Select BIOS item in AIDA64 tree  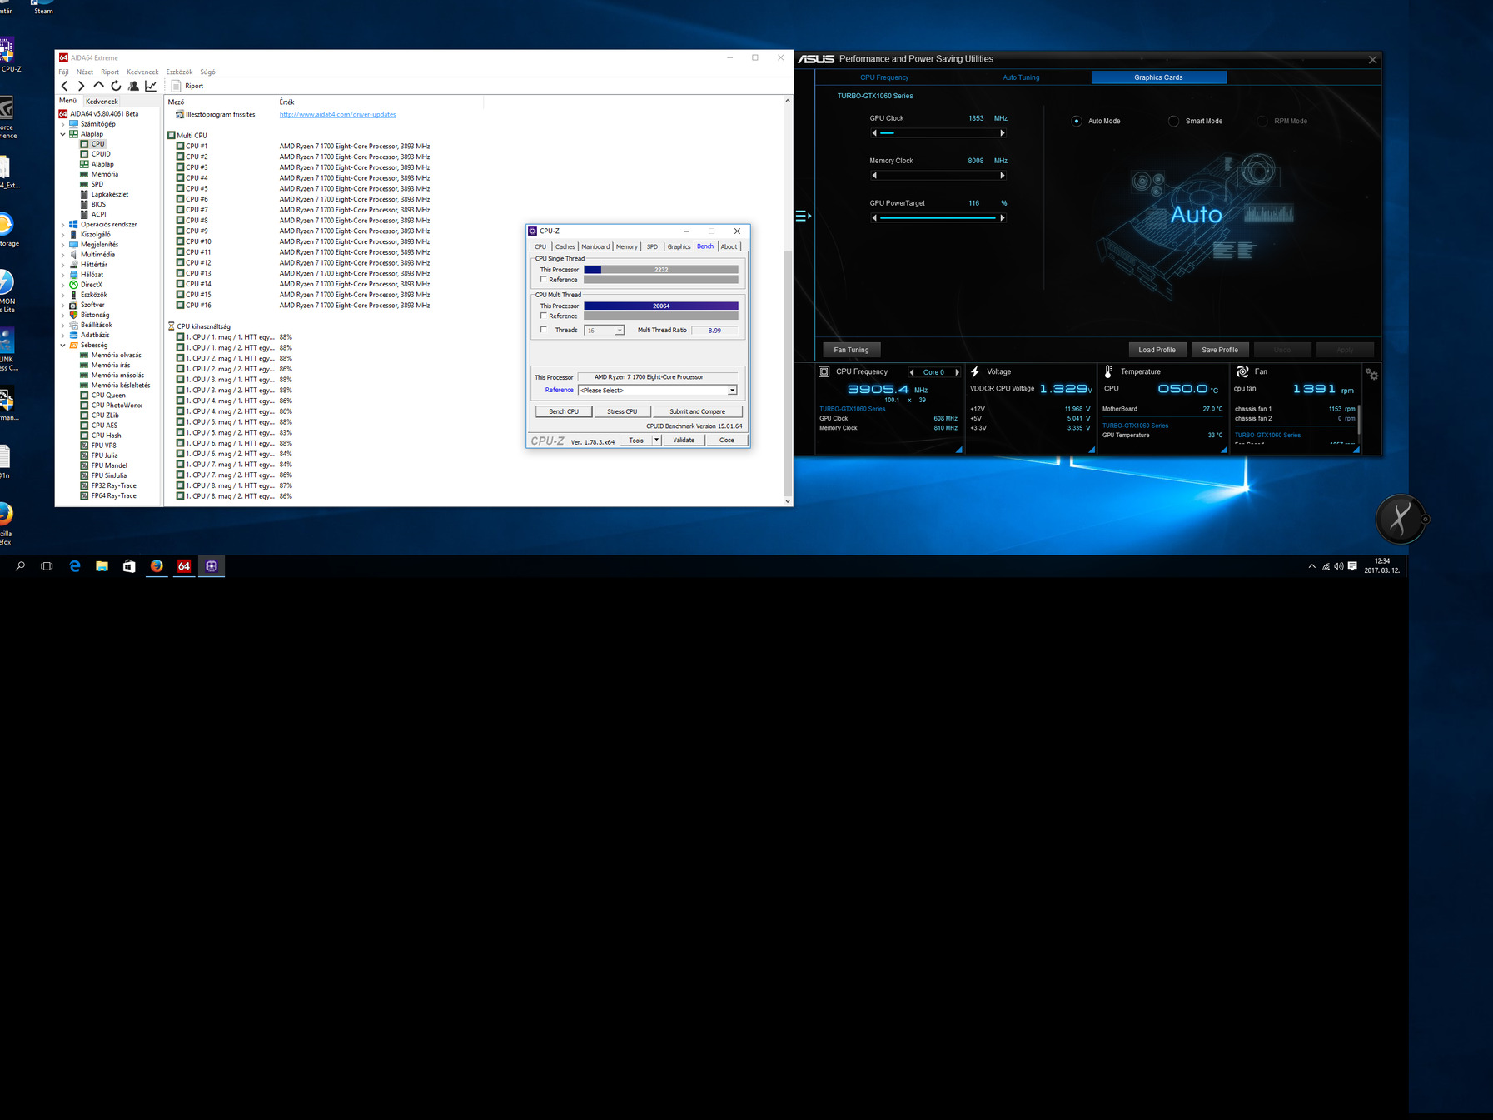point(98,204)
